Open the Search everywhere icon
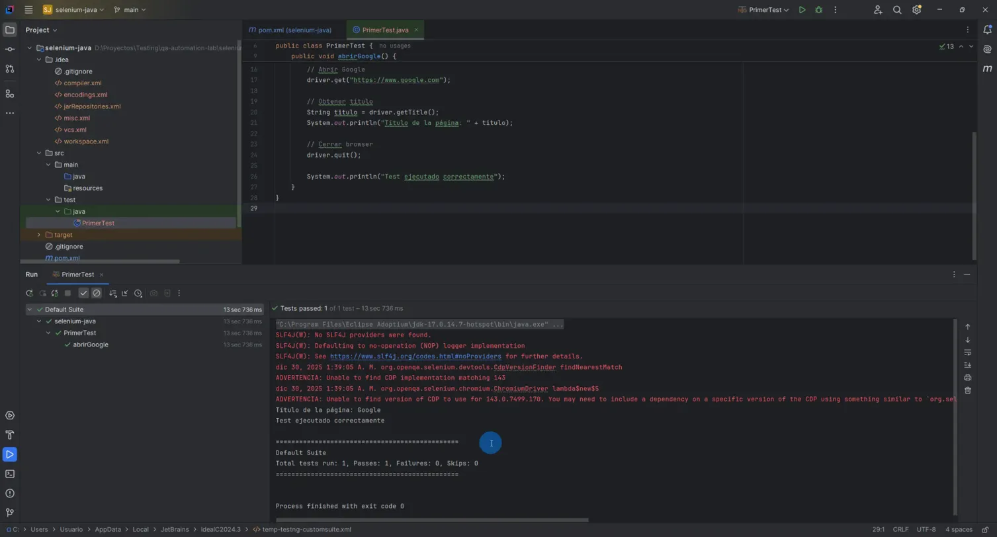 click(x=896, y=9)
